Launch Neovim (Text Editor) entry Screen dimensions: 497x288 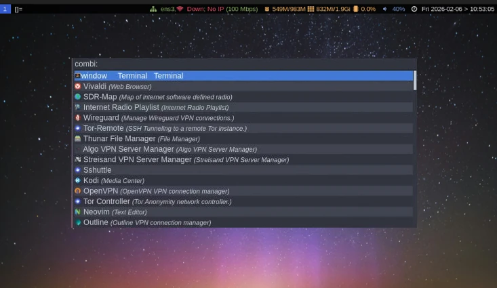click(x=243, y=211)
